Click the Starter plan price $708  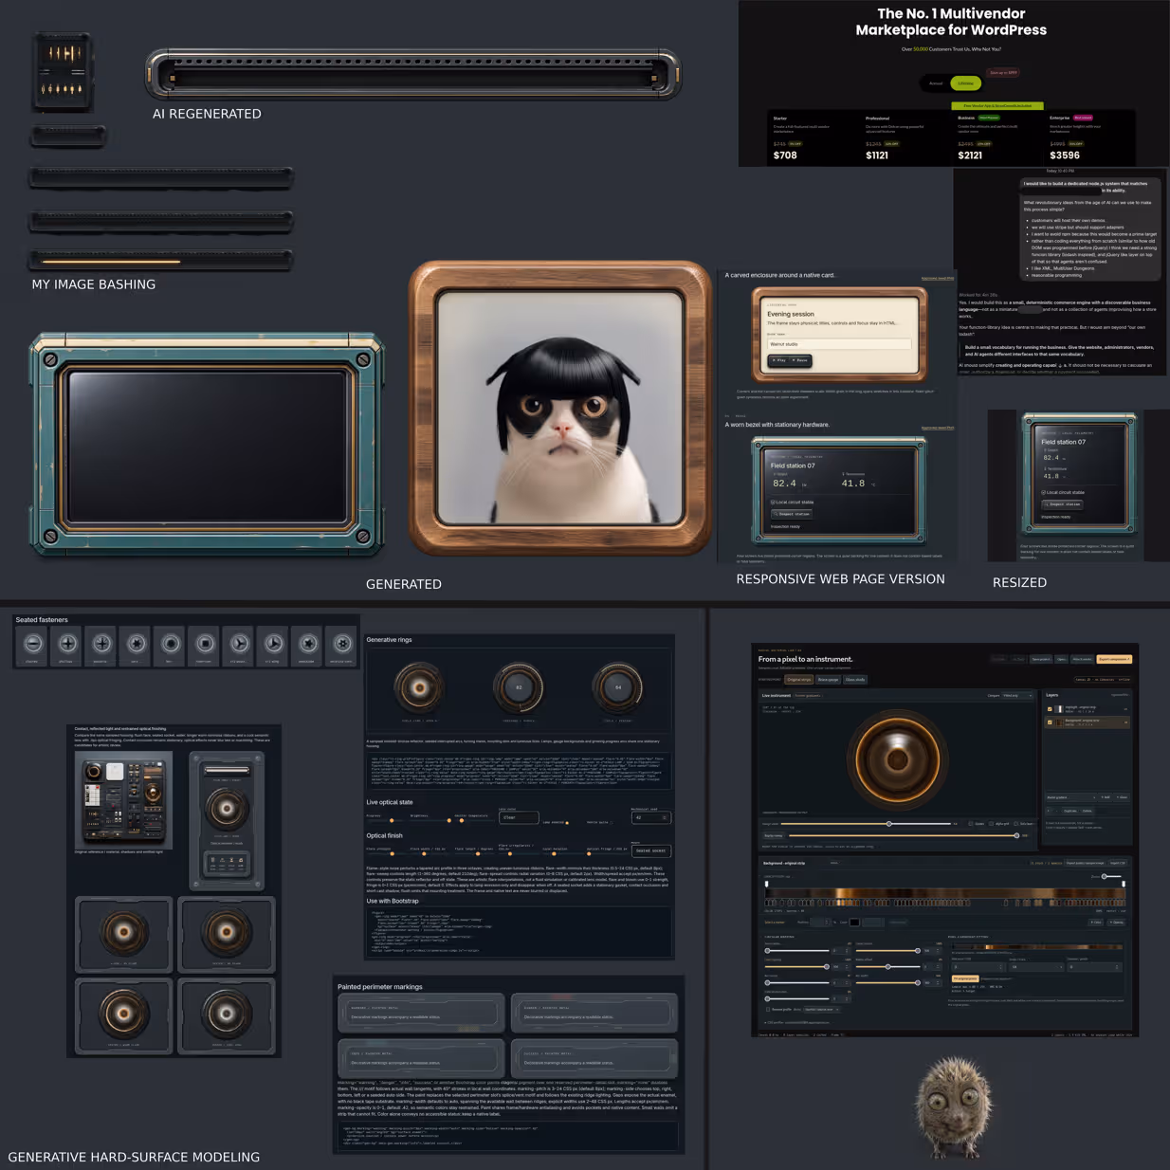tap(785, 155)
